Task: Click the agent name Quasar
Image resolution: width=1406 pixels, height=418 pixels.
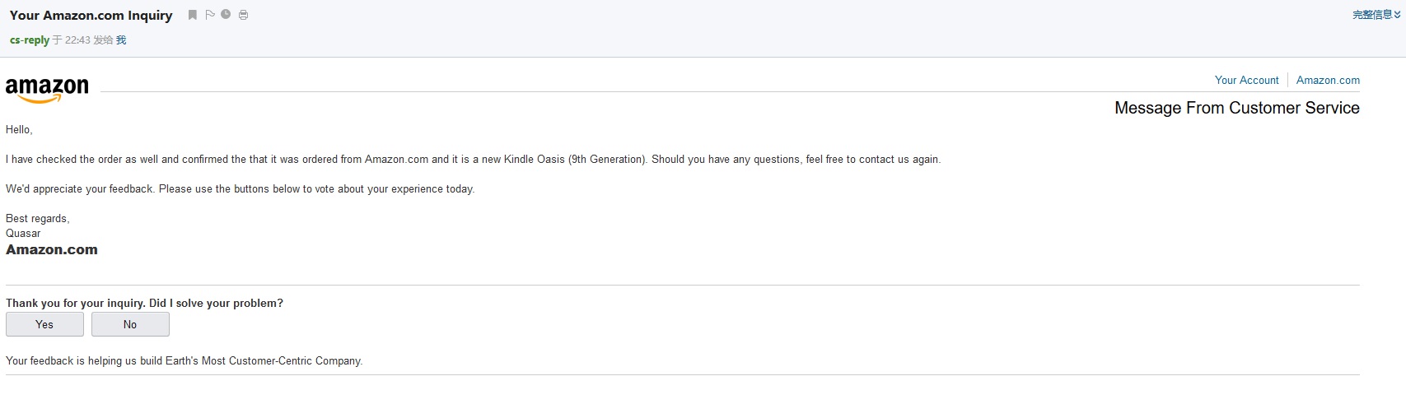Action: click(23, 234)
